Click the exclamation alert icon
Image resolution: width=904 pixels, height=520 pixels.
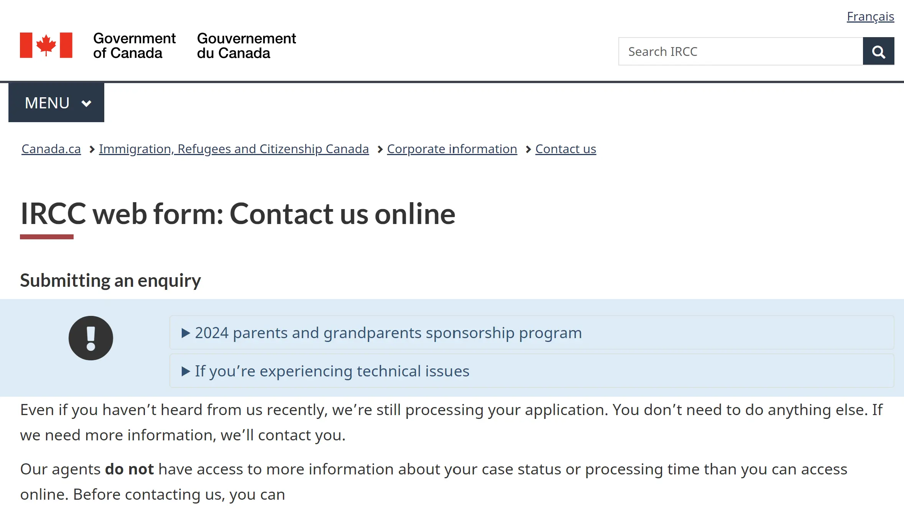pos(91,338)
